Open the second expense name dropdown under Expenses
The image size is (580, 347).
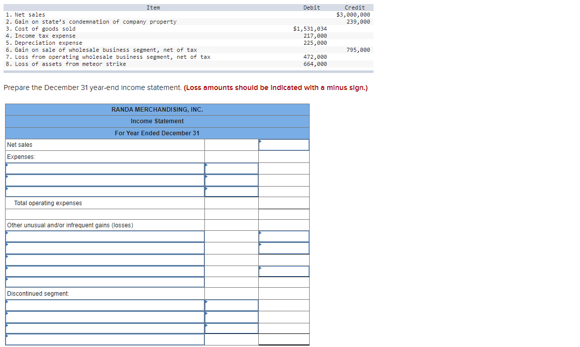click(x=105, y=181)
